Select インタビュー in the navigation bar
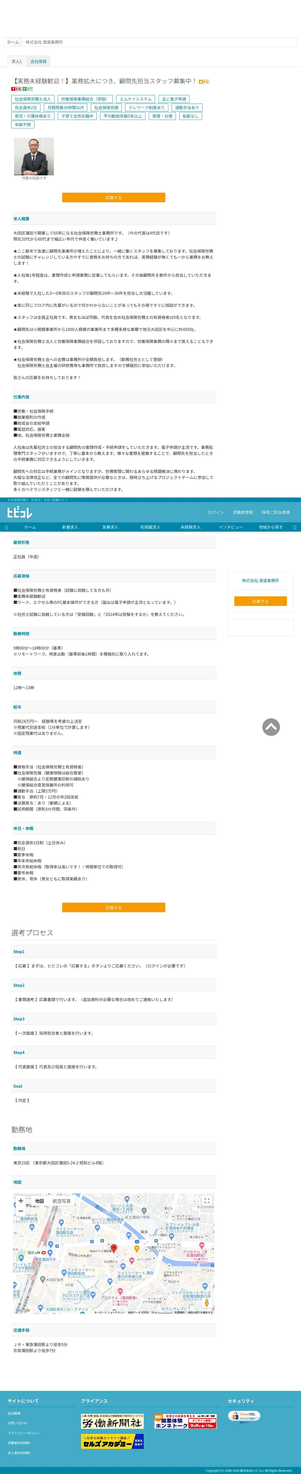 (231, 527)
